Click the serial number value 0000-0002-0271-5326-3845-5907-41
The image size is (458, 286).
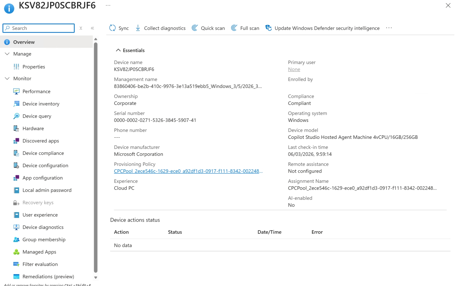click(x=155, y=120)
